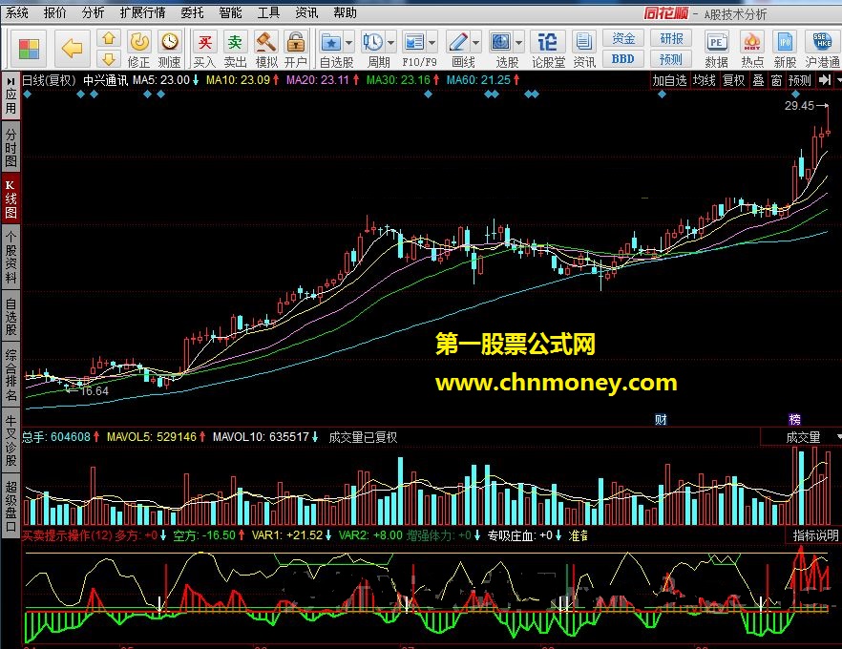This screenshot has height=649, width=842.
Task: Open the 热点 hot topics icon
Action: click(x=752, y=49)
